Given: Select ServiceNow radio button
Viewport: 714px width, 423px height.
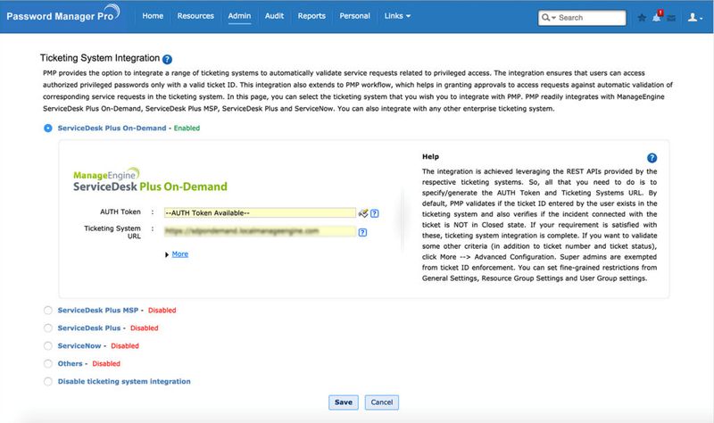Looking at the screenshot, I should click(x=48, y=345).
